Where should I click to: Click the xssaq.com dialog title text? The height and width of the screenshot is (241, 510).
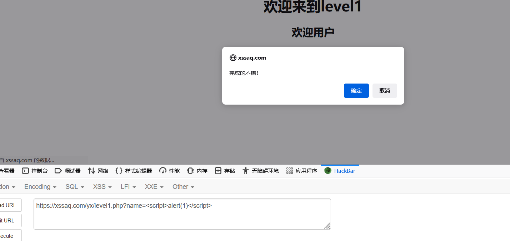click(252, 58)
